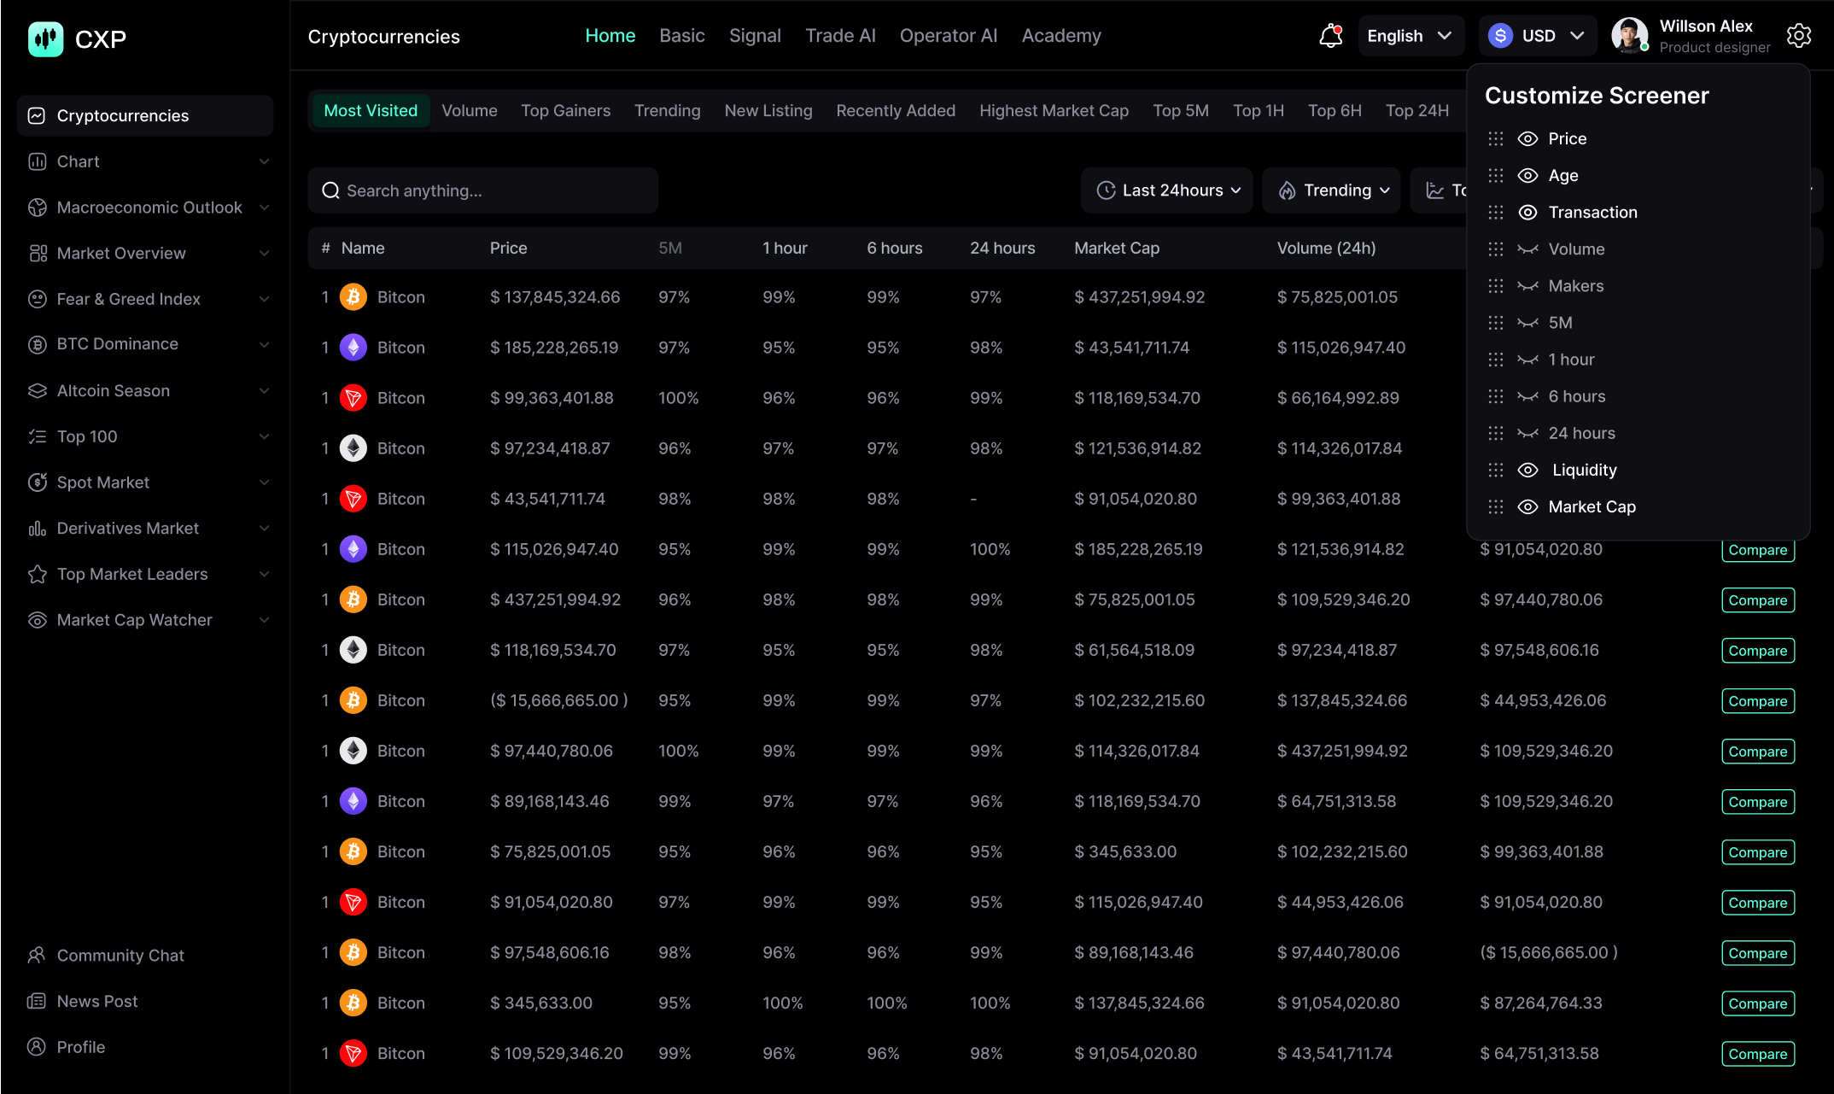Open app settings via the gear icon
1834x1094 pixels.
tap(1799, 35)
